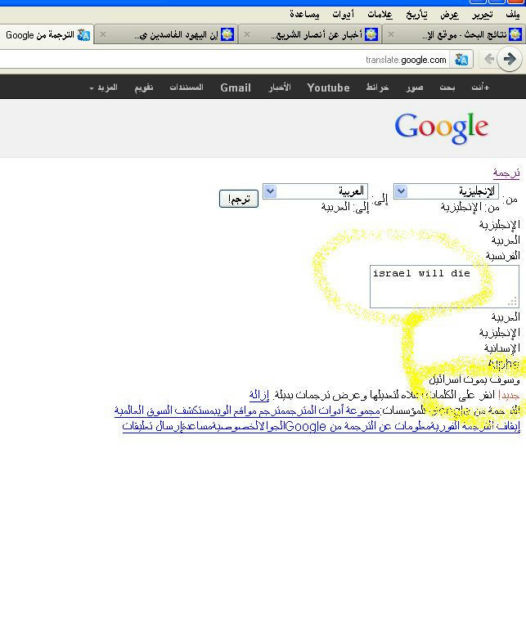
Task: Click 'إرسال تعليقات' link
Action: (152, 426)
